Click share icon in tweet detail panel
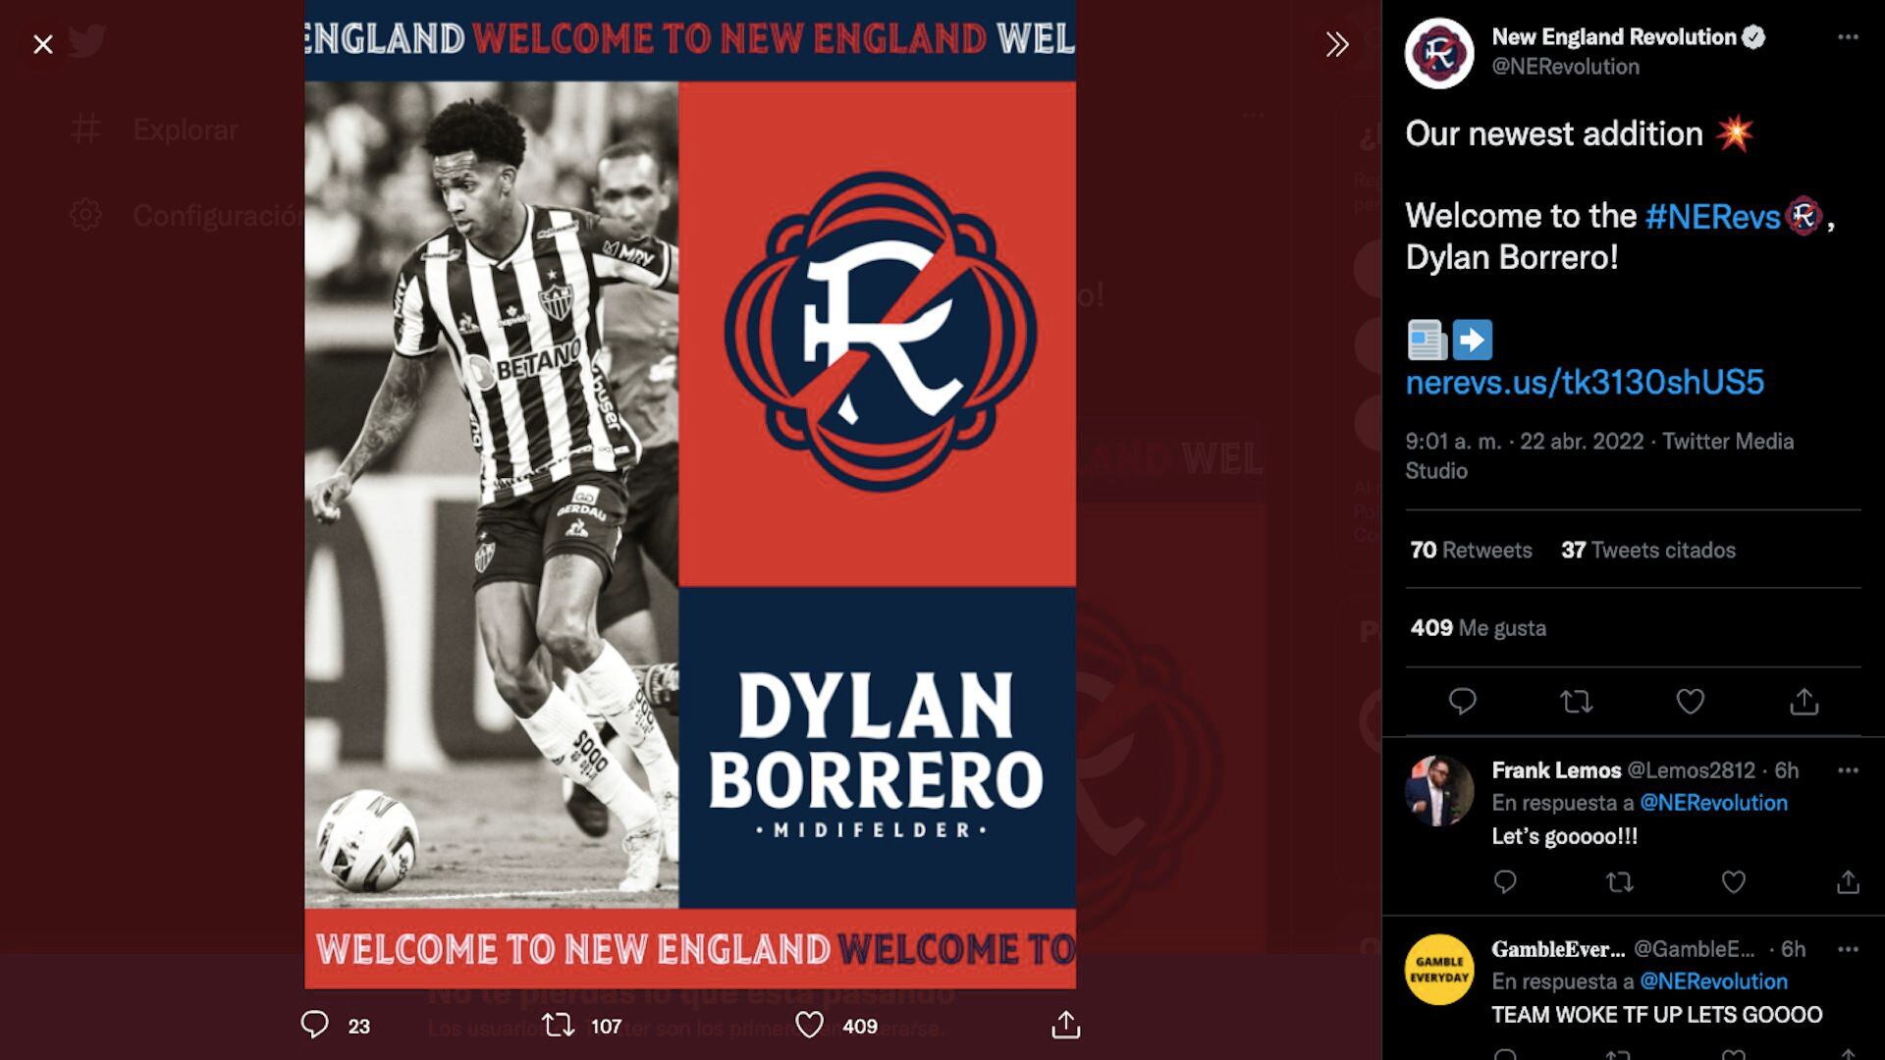This screenshot has height=1060, width=1885. pyautogui.click(x=1804, y=701)
